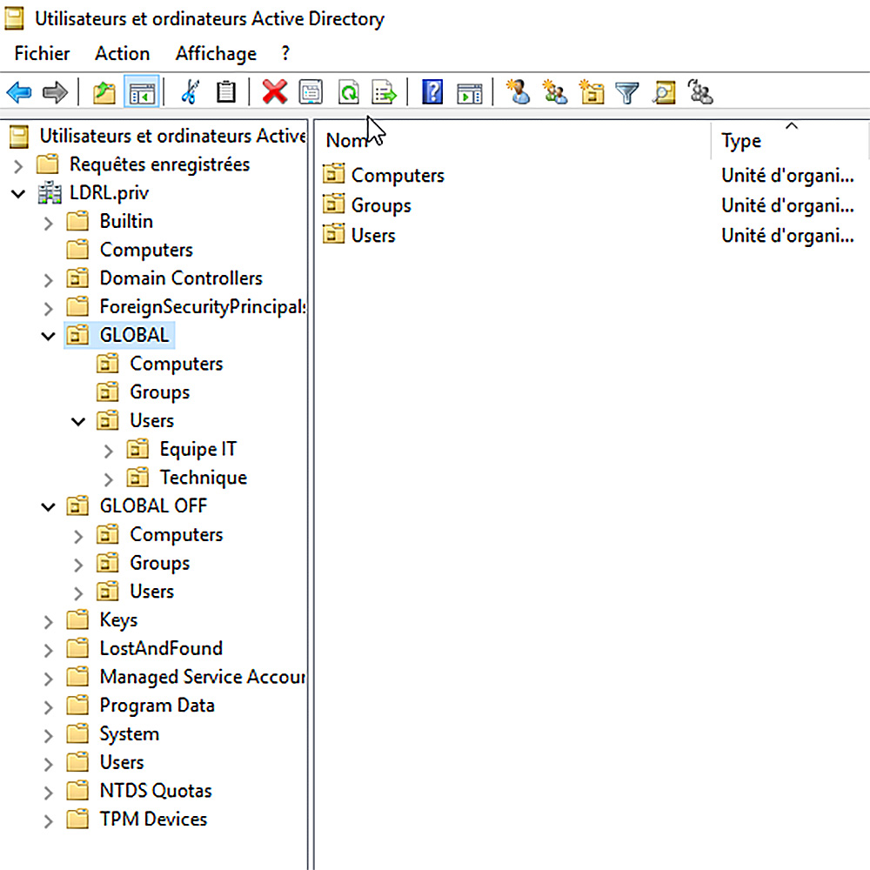This screenshot has width=870, height=870.
Task: Open the Action menu
Action: coord(122,53)
